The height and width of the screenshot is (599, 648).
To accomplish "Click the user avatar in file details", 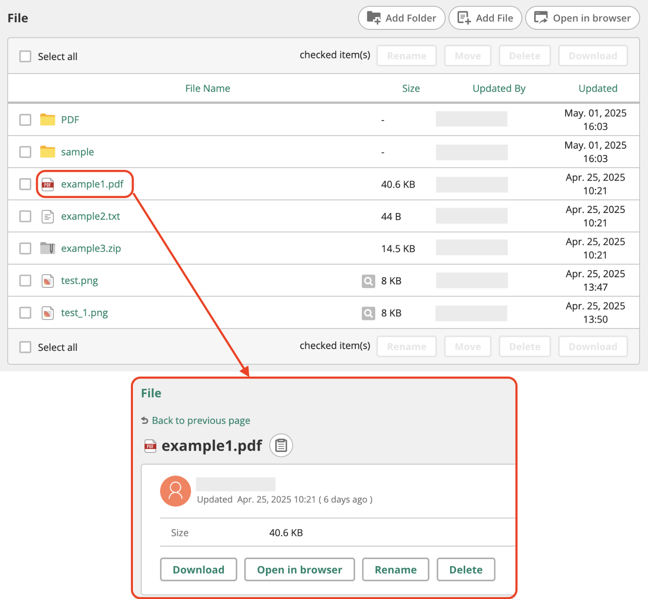I will point(175,491).
